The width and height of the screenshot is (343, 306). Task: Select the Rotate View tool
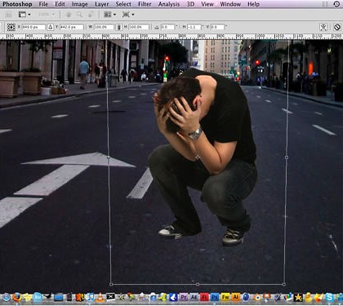[91, 15]
